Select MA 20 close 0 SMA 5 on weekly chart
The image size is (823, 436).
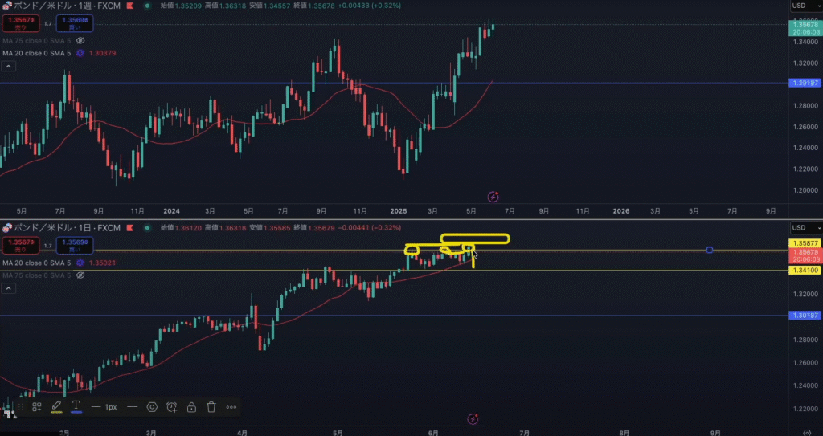[37, 53]
